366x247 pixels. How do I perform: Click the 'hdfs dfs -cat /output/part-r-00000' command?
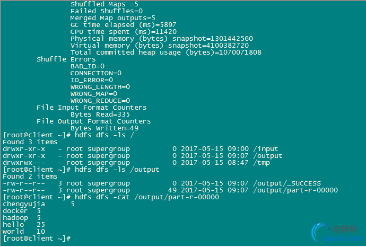point(147,197)
